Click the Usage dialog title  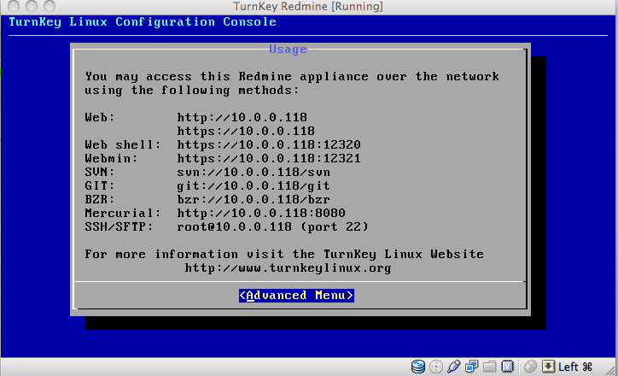289,50
